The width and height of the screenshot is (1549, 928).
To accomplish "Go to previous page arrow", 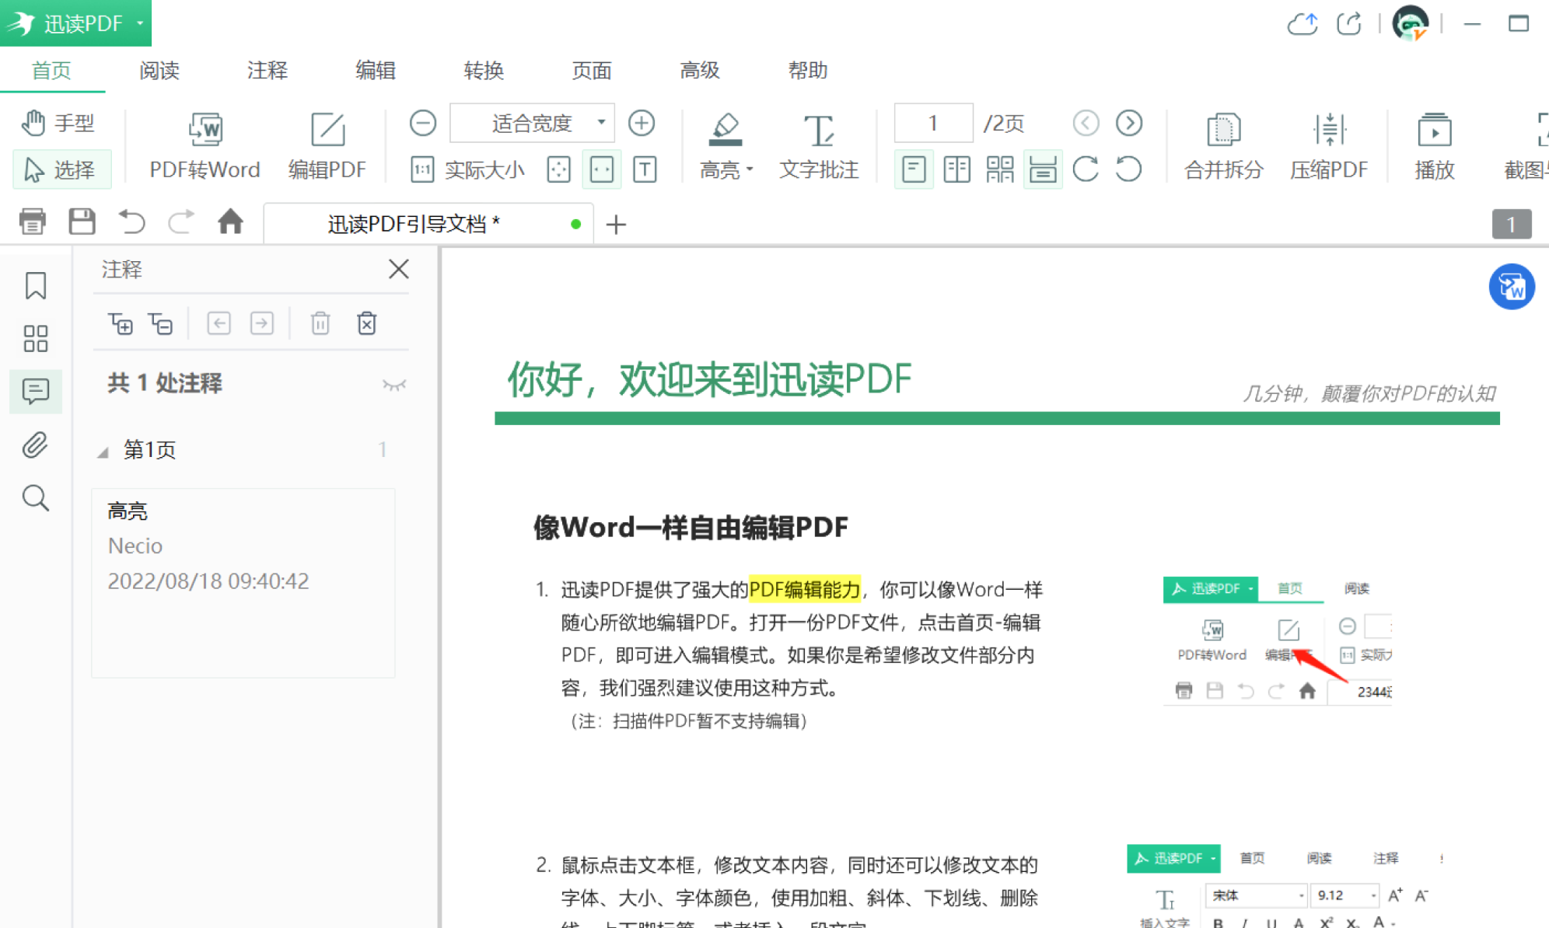I will [x=1086, y=123].
